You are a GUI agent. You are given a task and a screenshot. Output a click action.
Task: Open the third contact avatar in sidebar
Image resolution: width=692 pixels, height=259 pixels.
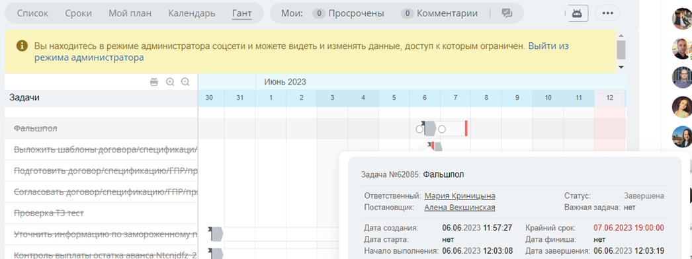click(682, 77)
